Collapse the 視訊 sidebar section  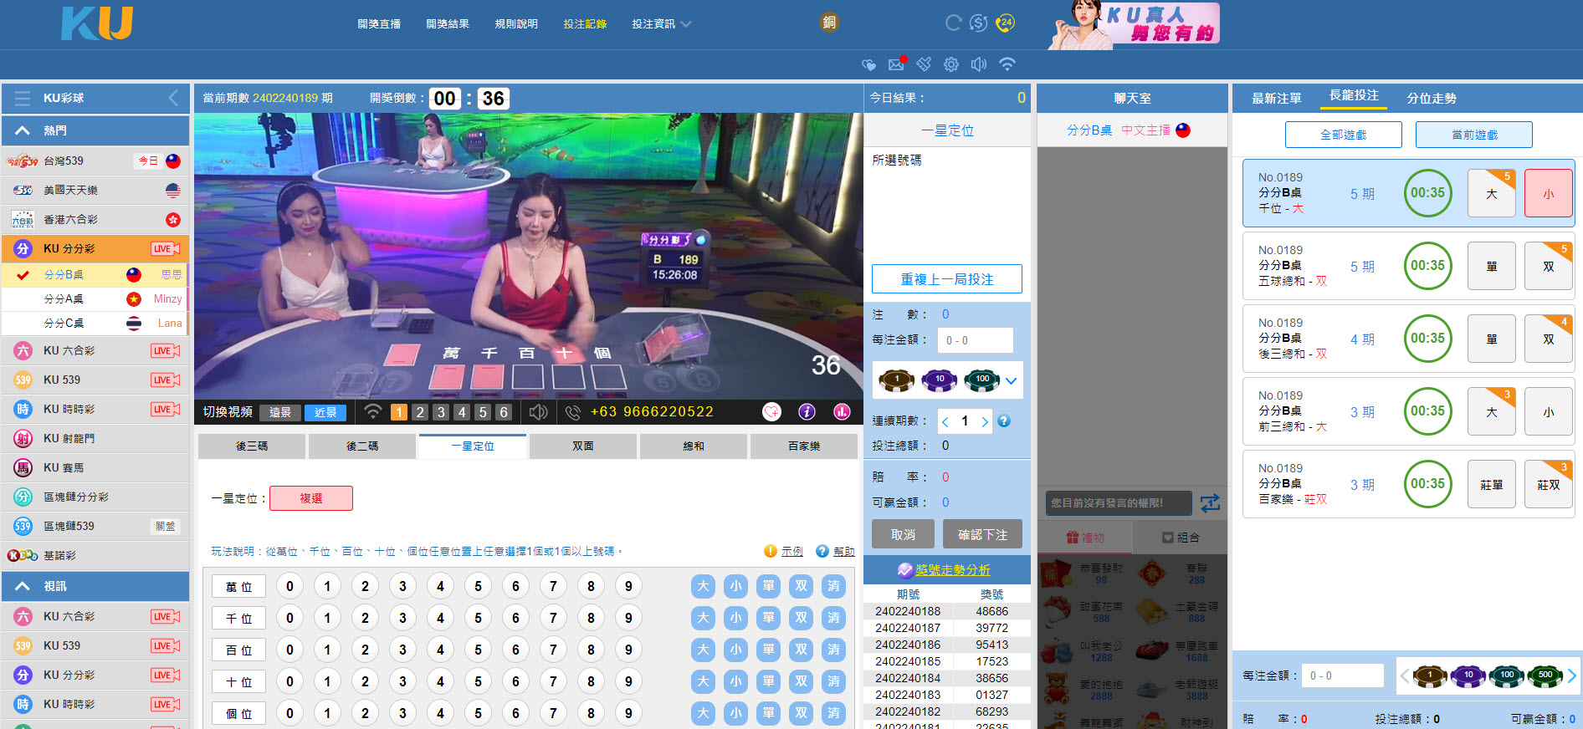tap(95, 586)
